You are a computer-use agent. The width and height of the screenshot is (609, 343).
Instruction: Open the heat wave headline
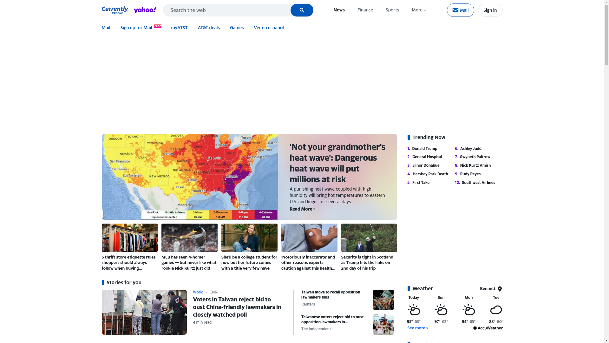[x=337, y=163]
